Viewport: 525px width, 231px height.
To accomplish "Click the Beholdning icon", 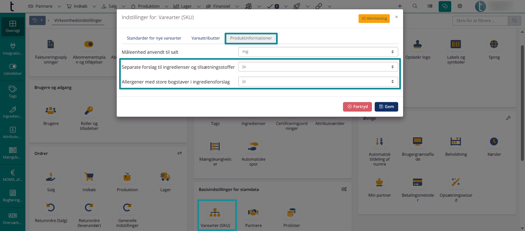I will pos(456,142).
